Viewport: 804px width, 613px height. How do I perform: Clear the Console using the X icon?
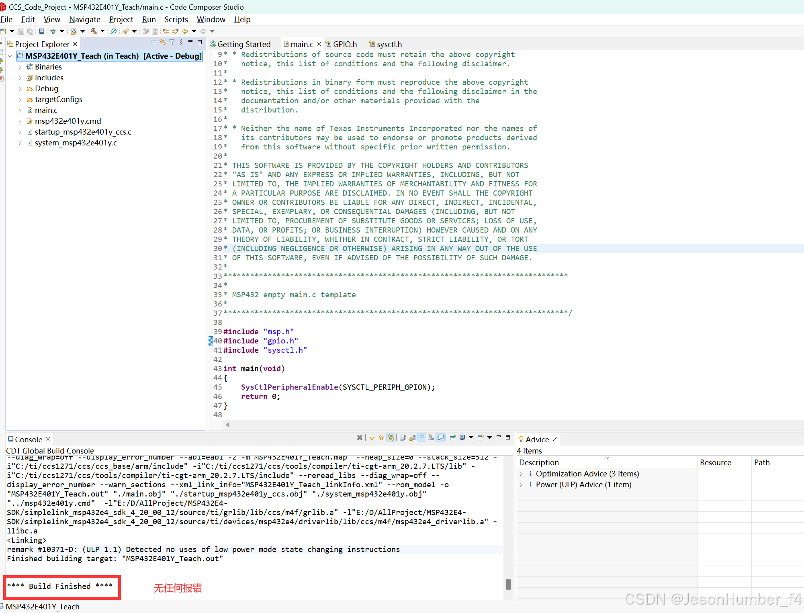pos(360,437)
